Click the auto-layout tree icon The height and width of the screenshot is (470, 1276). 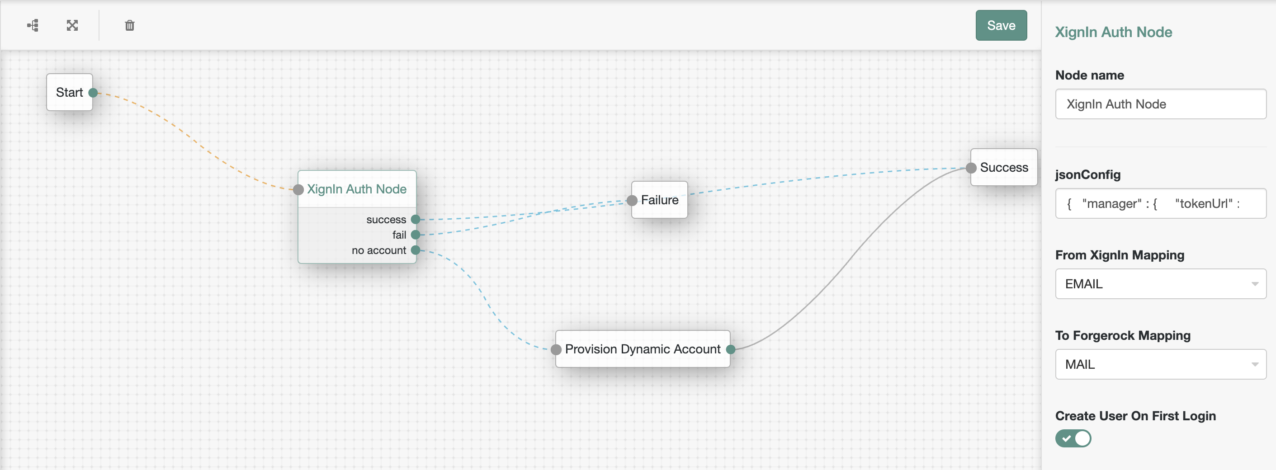click(33, 25)
